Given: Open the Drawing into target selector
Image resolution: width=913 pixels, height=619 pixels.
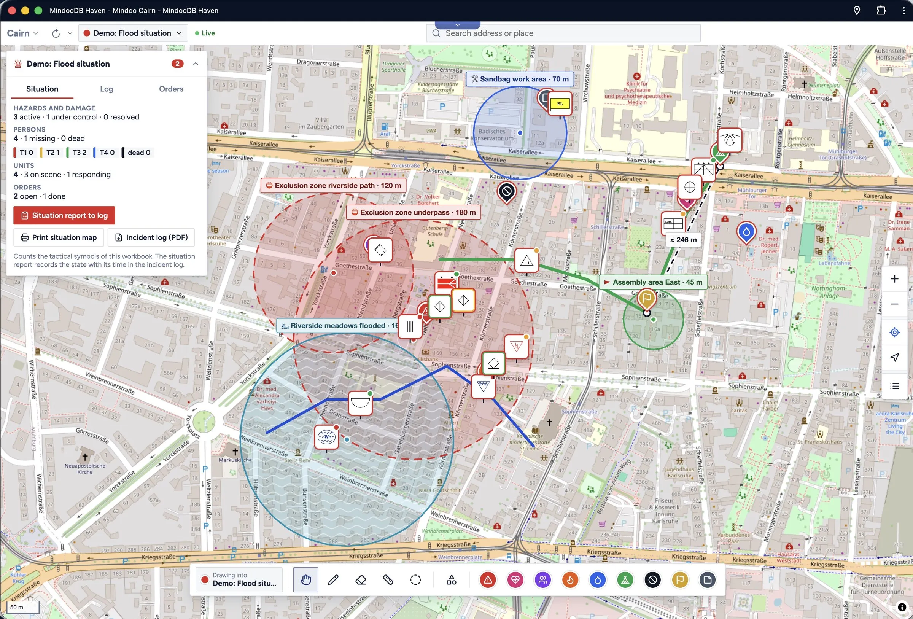Looking at the screenshot, I should pos(239,580).
